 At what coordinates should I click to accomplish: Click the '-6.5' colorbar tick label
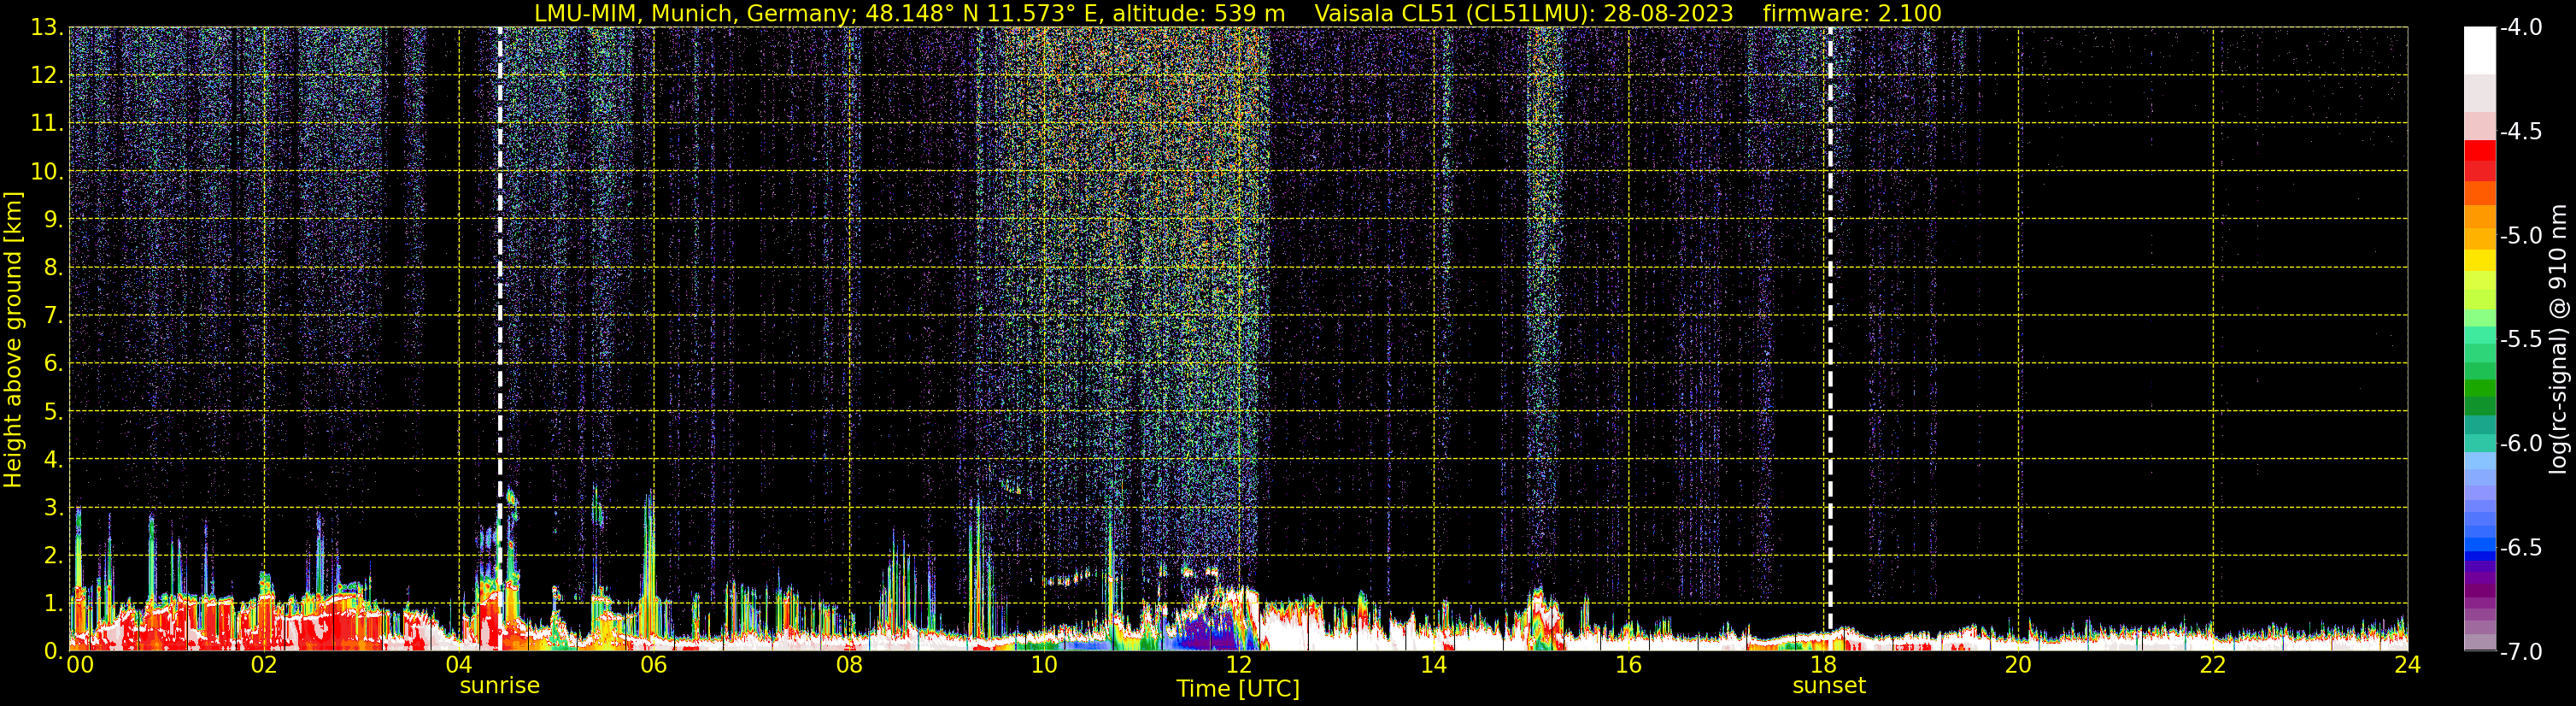pyautogui.click(x=2520, y=547)
